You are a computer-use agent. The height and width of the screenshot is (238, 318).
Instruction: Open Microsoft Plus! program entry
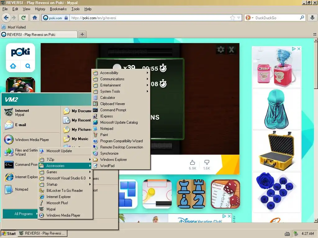(x=66, y=203)
